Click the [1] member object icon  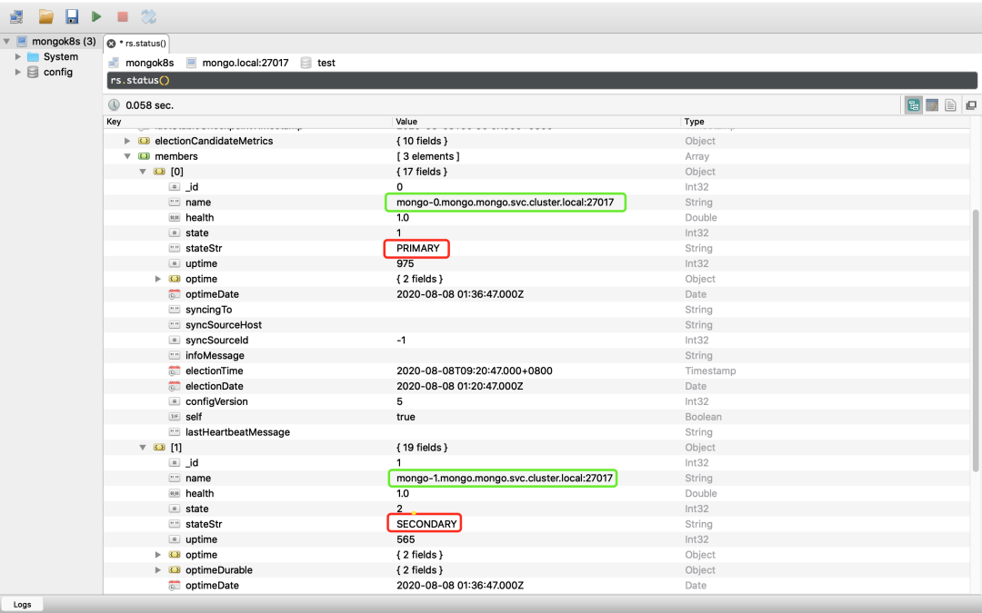tap(160, 447)
